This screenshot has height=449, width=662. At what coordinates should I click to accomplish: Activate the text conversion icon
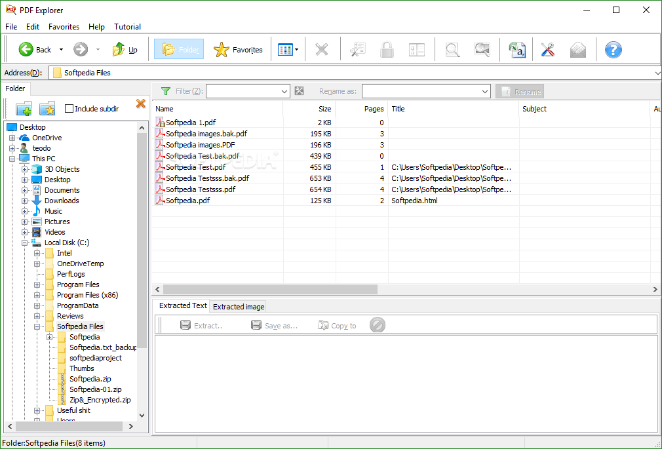pos(517,49)
